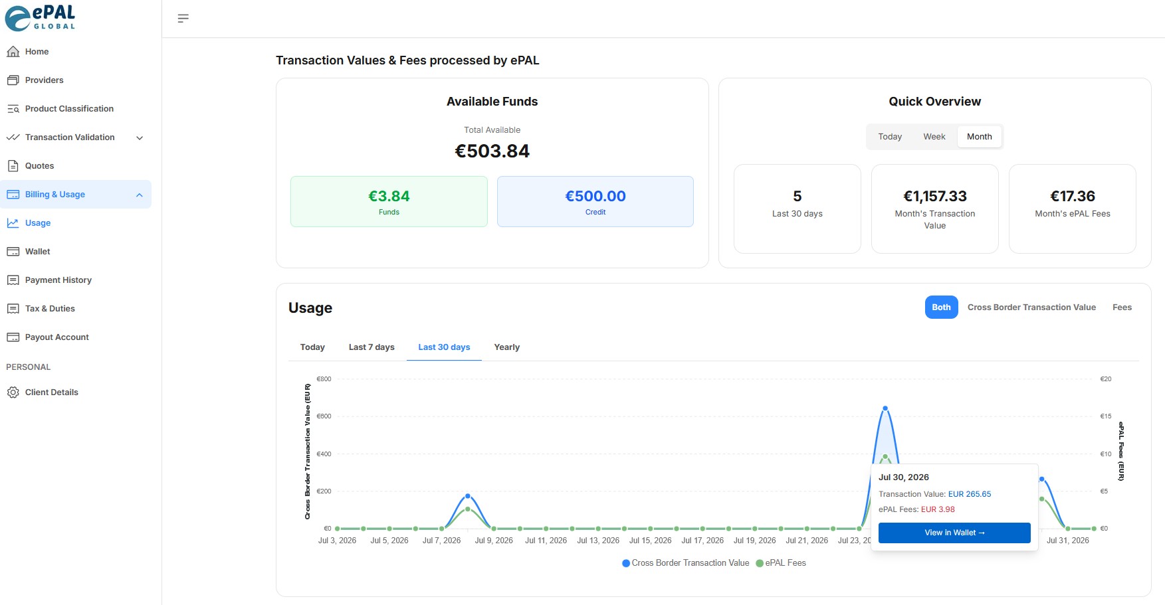Image resolution: width=1165 pixels, height=605 pixels.
Task: Show Both series in Usage chart
Action: 941,307
